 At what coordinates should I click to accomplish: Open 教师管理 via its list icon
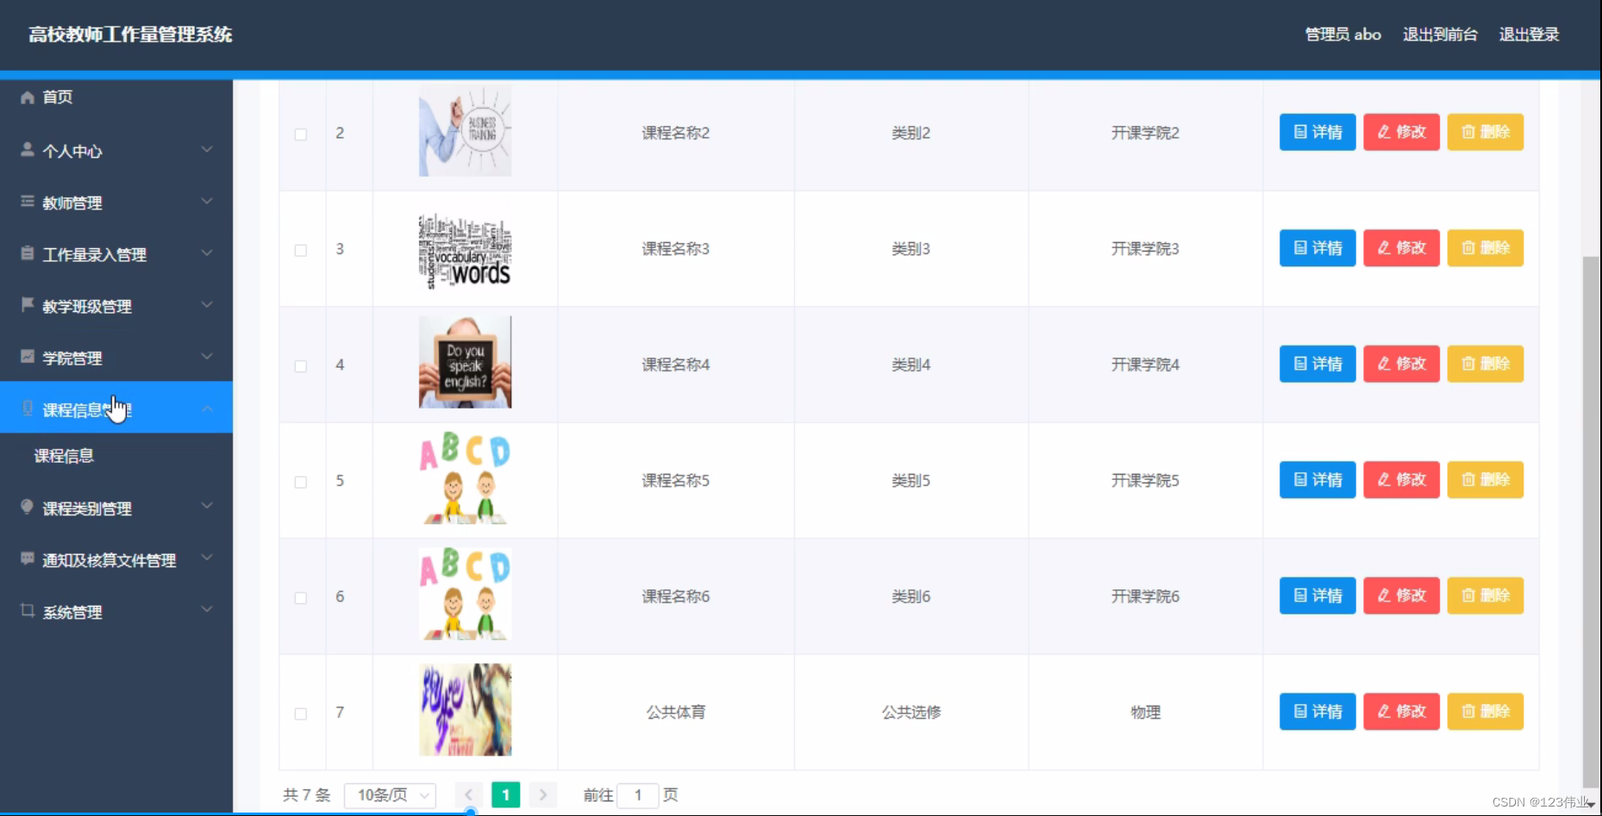(27, 201)
